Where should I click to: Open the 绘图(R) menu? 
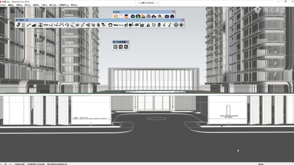[36, 5]
